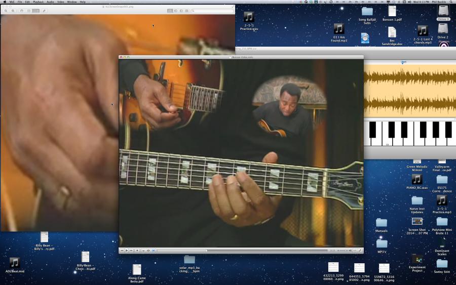456x285 pixels.
Task: Select the Rec Sandridge.doc file
Action: 392,36
